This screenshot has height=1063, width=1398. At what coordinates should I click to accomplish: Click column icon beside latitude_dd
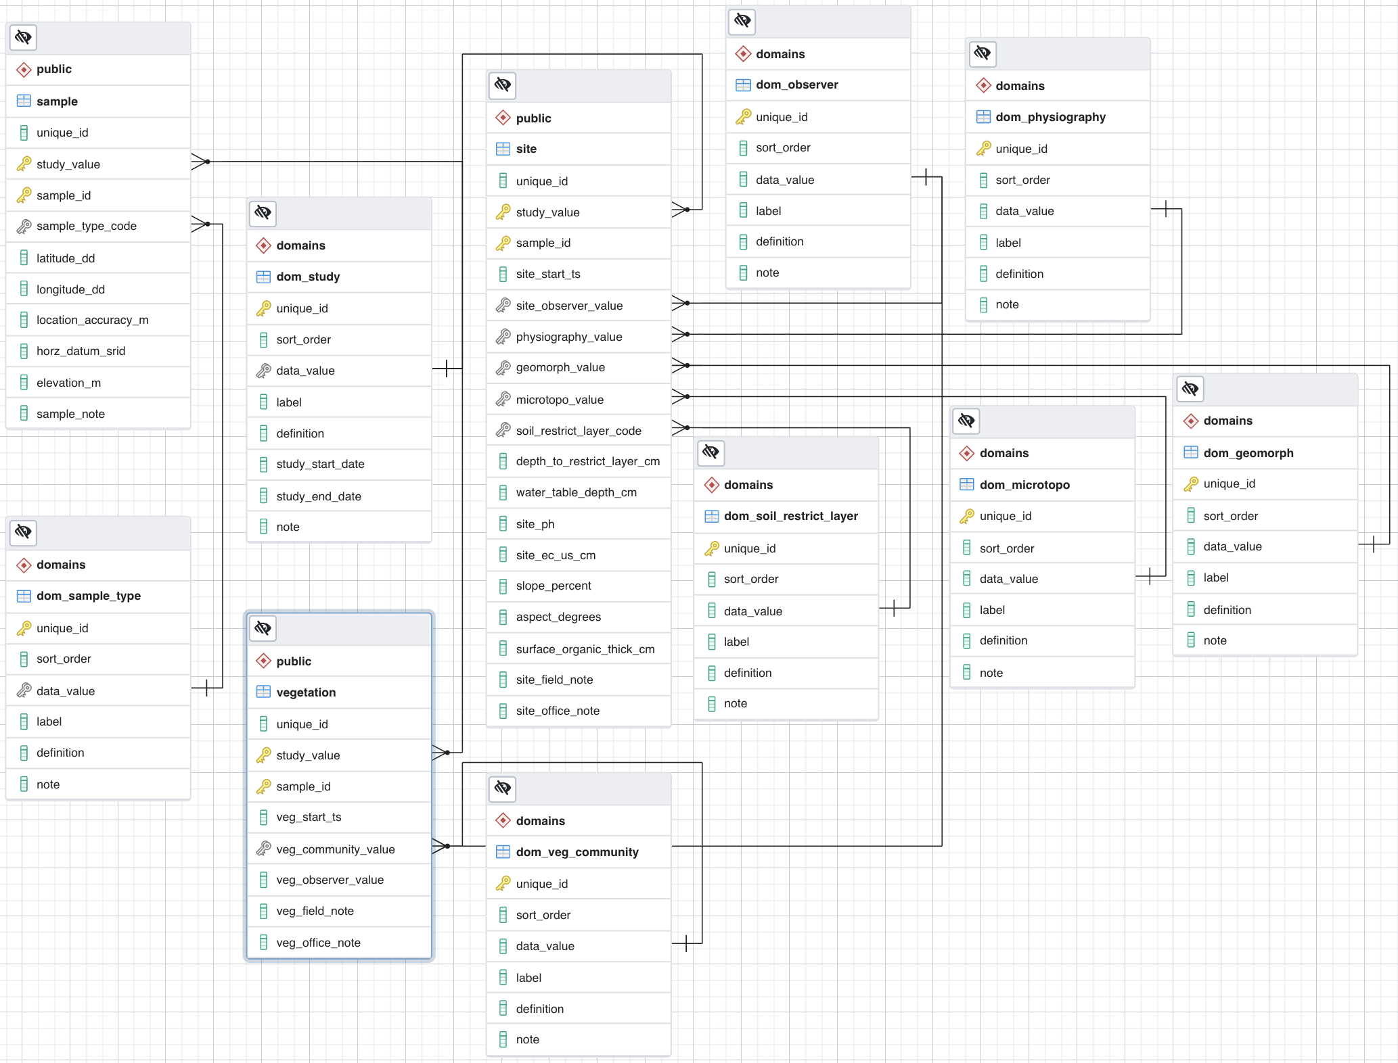coord(24,258)
